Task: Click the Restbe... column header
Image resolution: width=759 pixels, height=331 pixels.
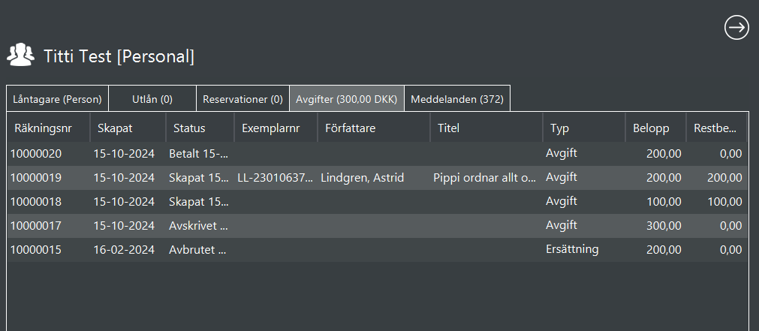Action: coord(716,128)
